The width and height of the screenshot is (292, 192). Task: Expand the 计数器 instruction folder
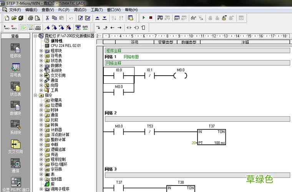(41, 130)
